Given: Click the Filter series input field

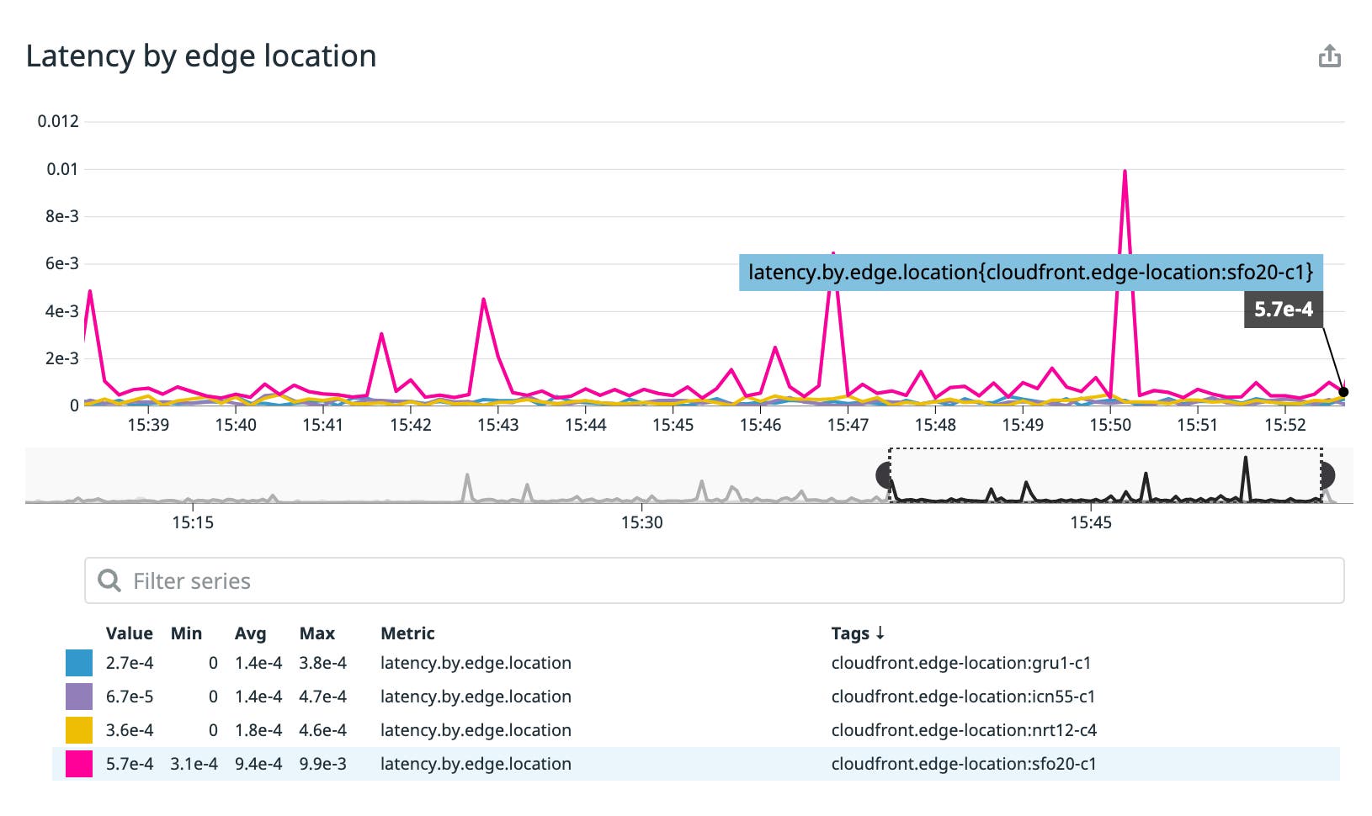Looking at the screenshot, I should [x=337, y=580].
